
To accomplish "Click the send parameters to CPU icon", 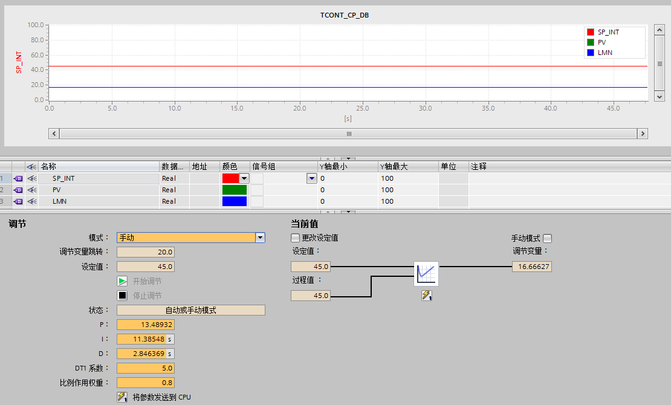I will [122, 397].
